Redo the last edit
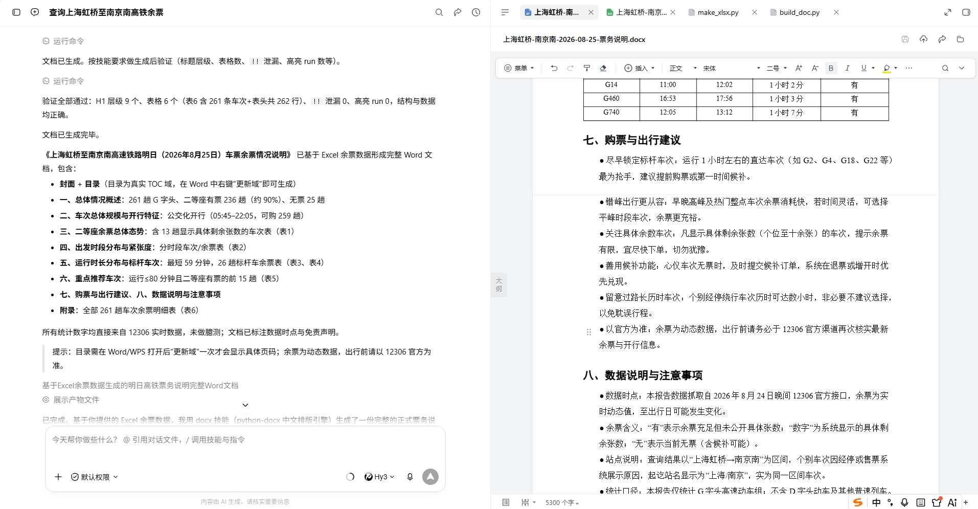The height and width of the screenshot is (509, 978). click(571, 68)
